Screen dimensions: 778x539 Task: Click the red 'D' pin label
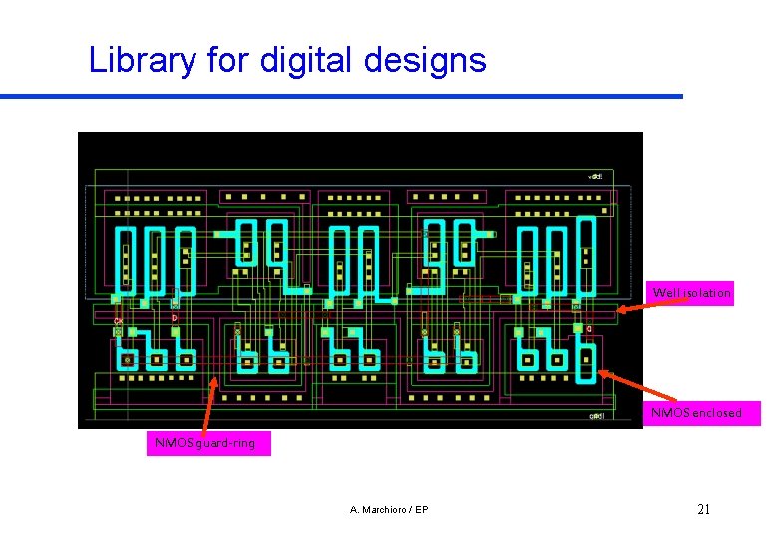175,318
